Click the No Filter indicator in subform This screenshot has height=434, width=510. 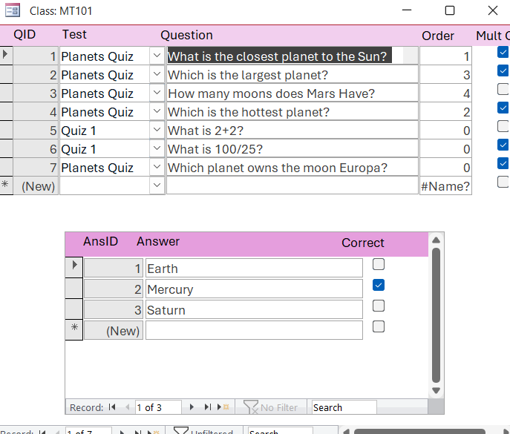271,407
